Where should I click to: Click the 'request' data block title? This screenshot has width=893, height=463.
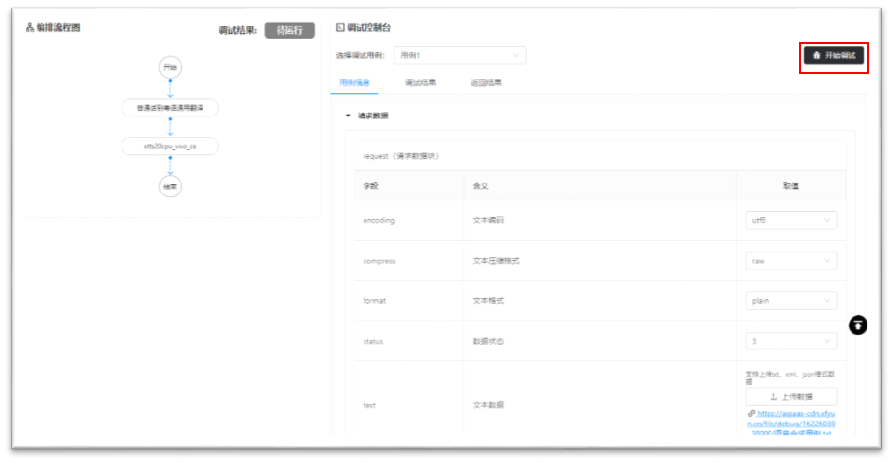(401, 156)
